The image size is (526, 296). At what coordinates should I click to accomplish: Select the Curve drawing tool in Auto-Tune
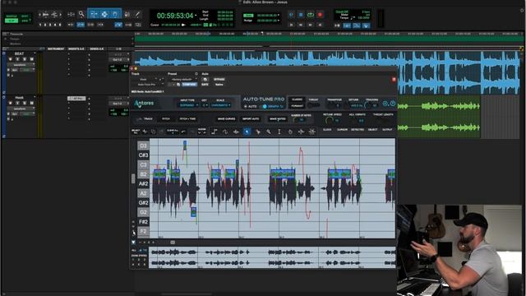click(225, 132)
